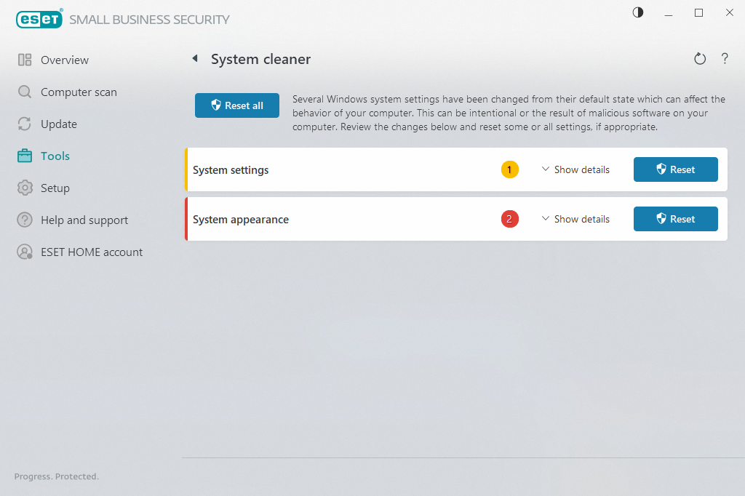Open help via the question mark icon
The image size is (745, 496).
coord(725,59)
